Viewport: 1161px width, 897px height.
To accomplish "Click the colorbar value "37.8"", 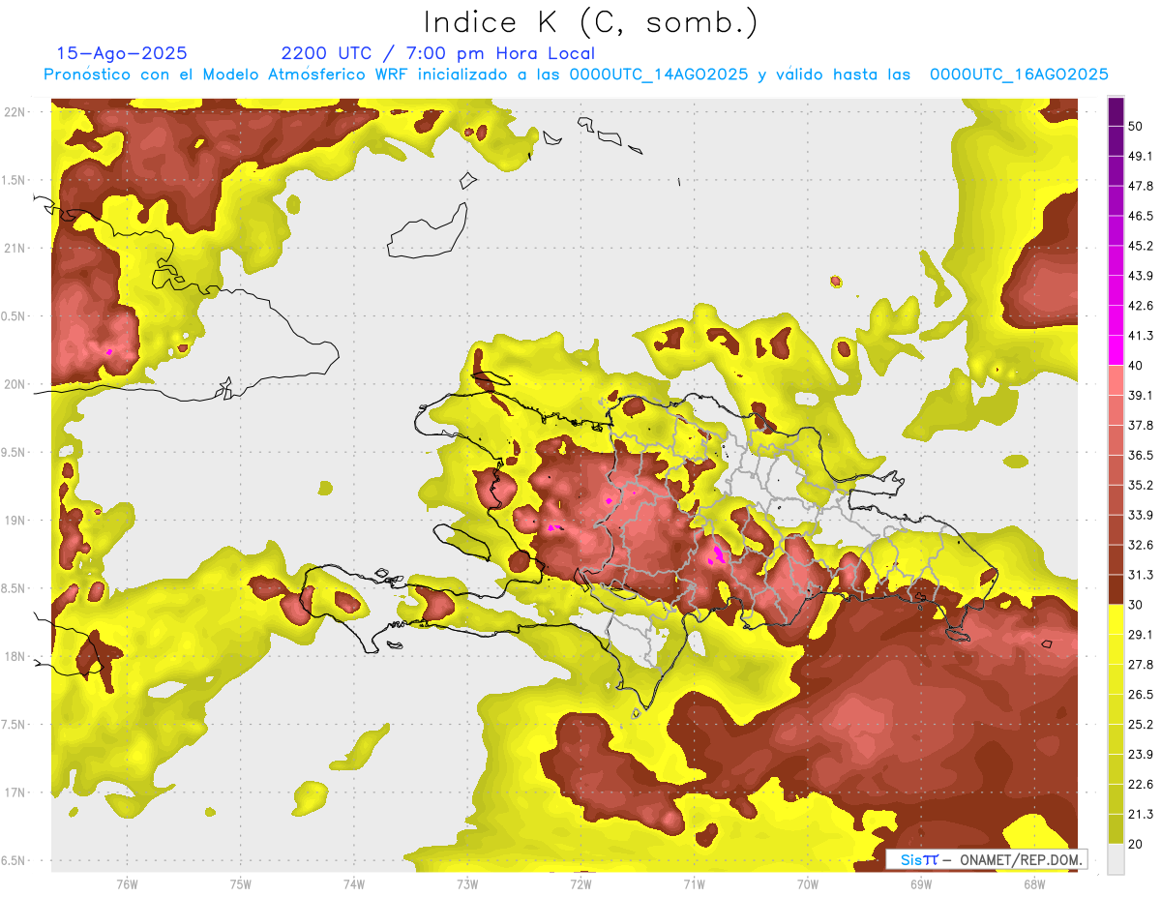I will pyautogui.click(x=1141, y=425).
